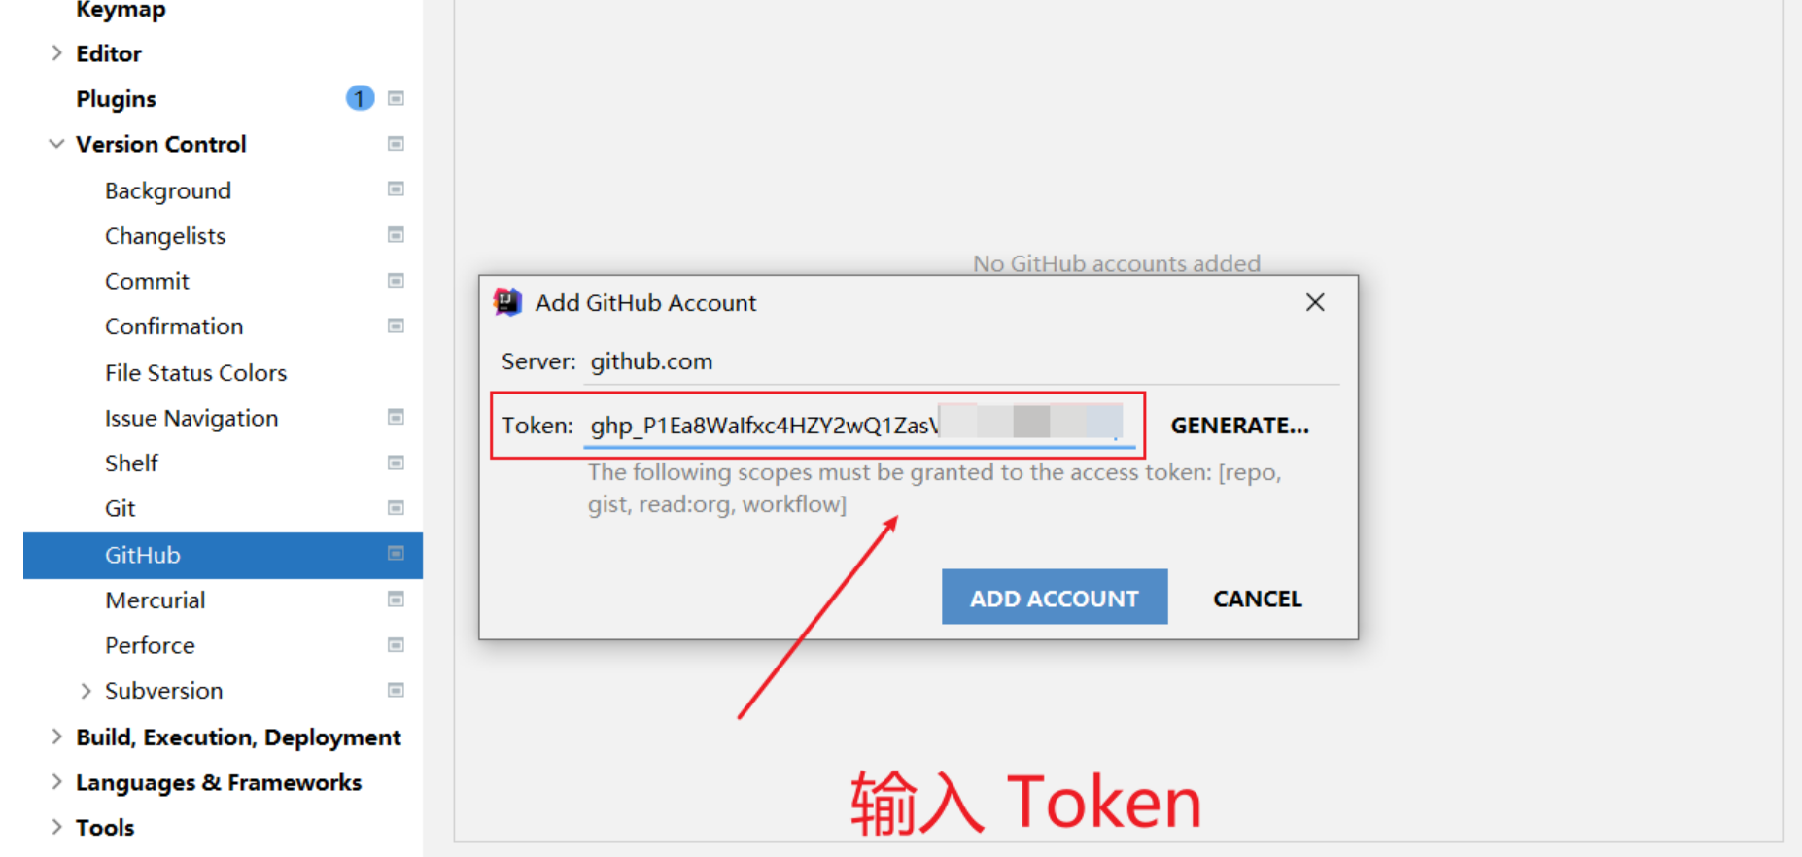
Task: Expand the Subversion settings node
Action: pyautogui.click(x=86, y=691)
